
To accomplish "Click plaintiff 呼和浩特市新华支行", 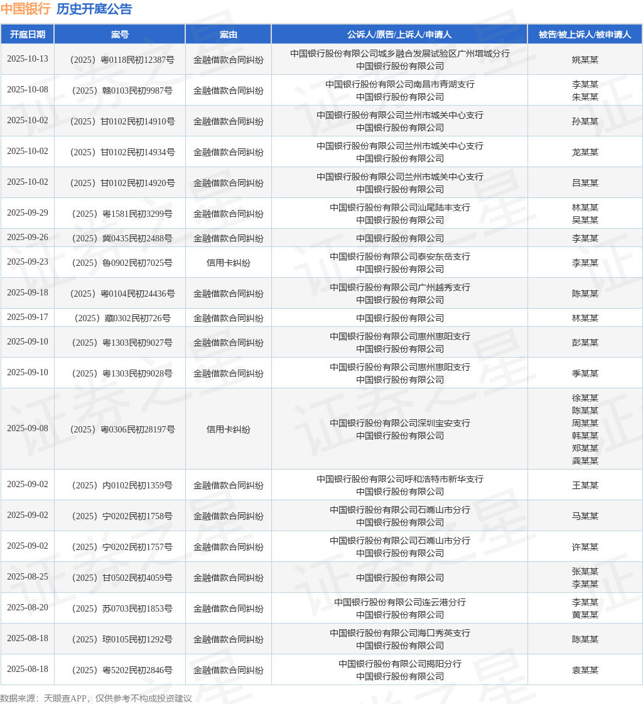I will tap(400, 479).
